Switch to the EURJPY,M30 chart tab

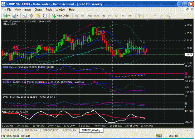click(x=12, y=130)
